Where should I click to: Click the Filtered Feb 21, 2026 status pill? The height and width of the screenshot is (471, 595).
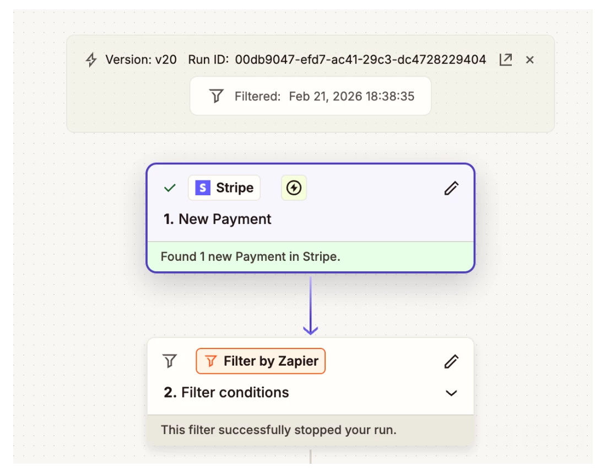tap(310, 96)
